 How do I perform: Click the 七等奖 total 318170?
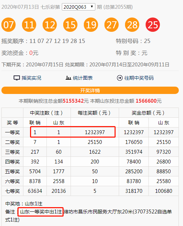[x=134, y=191]
